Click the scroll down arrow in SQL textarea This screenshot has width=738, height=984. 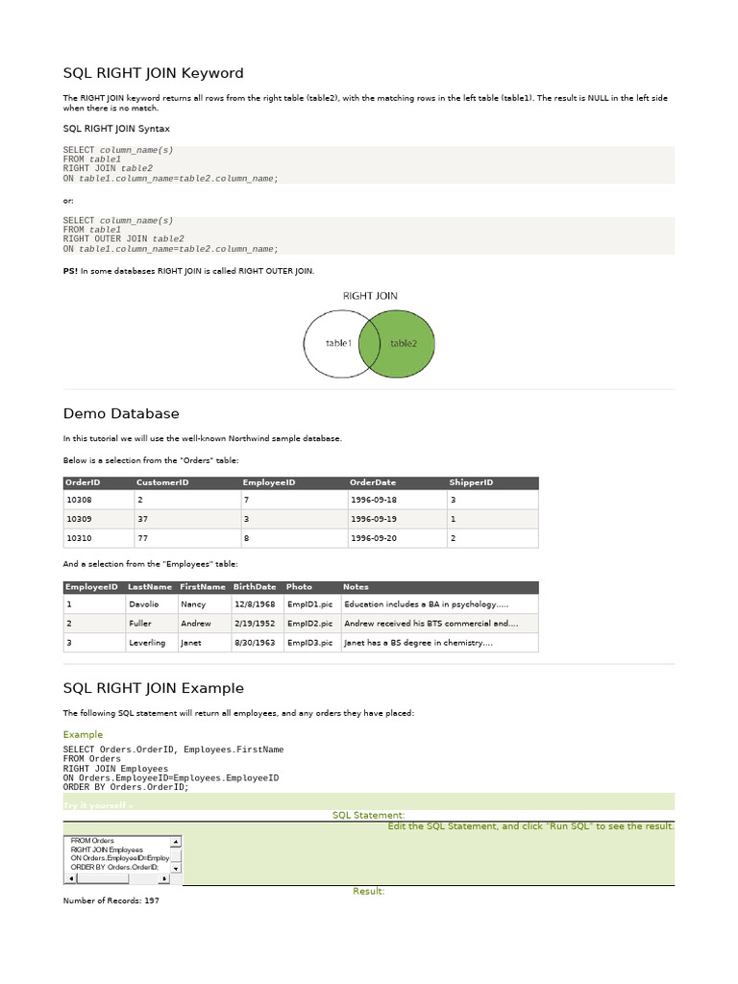tap(177, 869)
